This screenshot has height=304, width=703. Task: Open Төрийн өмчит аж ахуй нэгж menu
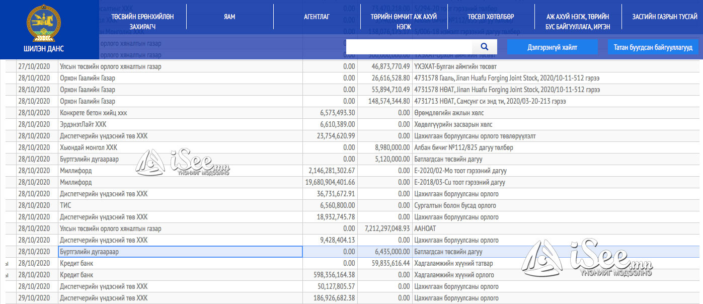point(404,21)
